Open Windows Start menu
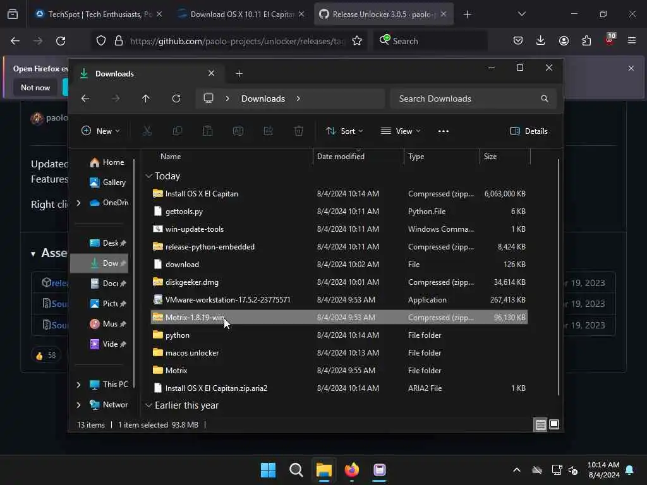 tap(268, 470)
